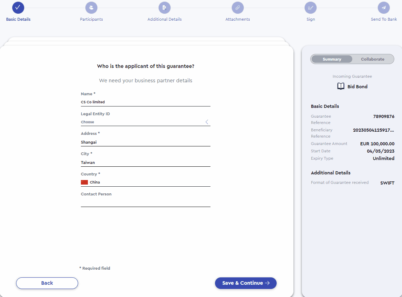Click the Attachments paperclip step icon
This screenshot has height=297, width=402.
[238, 8]
